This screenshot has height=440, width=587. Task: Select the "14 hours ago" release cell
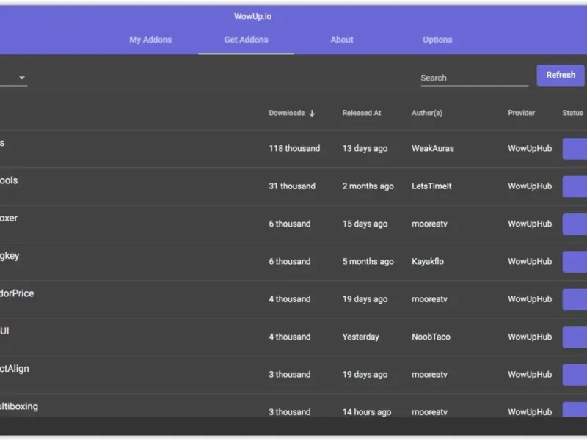tap(366, 412)
